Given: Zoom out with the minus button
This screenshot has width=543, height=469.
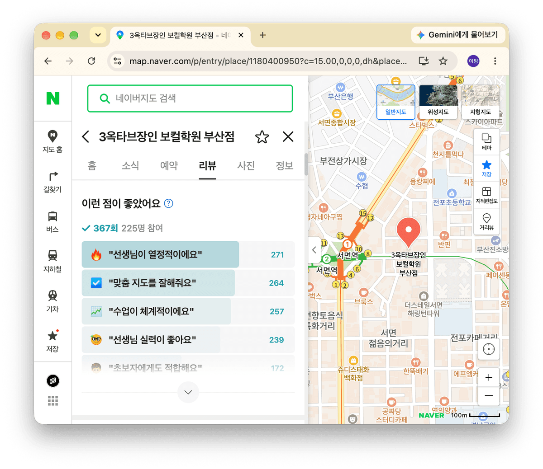Looking at the screenshot, I should pos(489,396).
